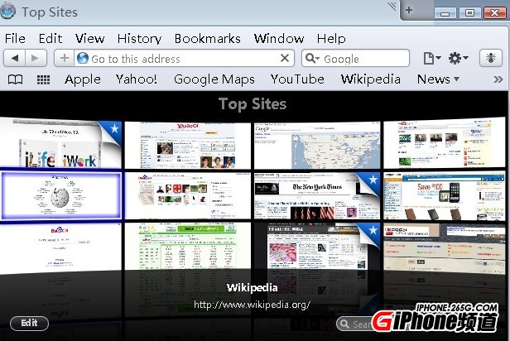Click the Safari compass icon in title bar
510x341 pixels.
7,11
